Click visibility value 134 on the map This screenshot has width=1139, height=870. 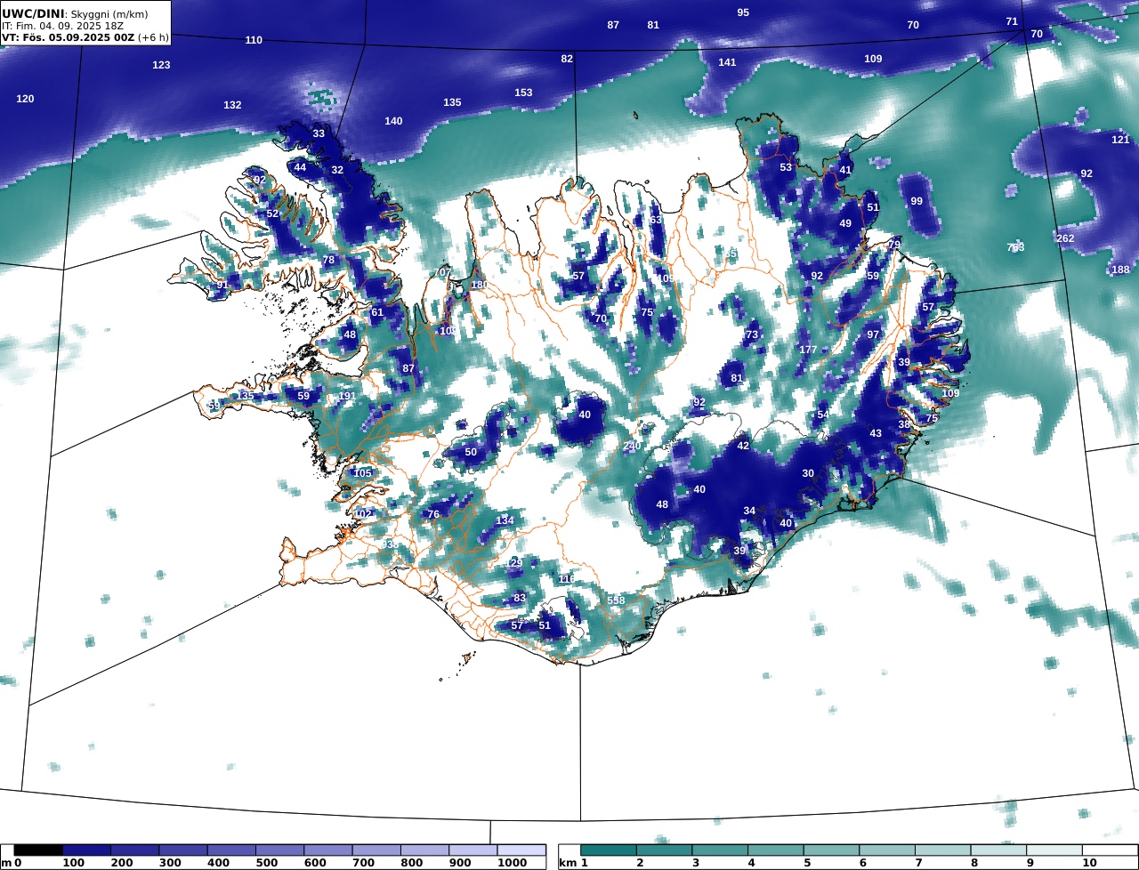[505, 520]
